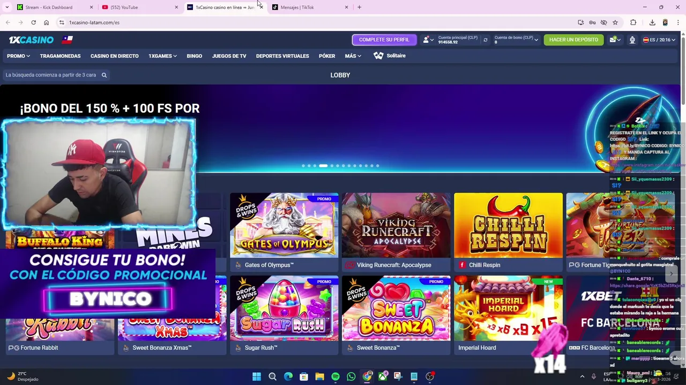686x385 pixels.
Task: Open the messages envelope icon
Action: pyautogui.click(x=613, y=40)
